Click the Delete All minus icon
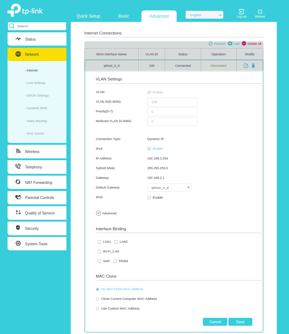 coord(244,43)
